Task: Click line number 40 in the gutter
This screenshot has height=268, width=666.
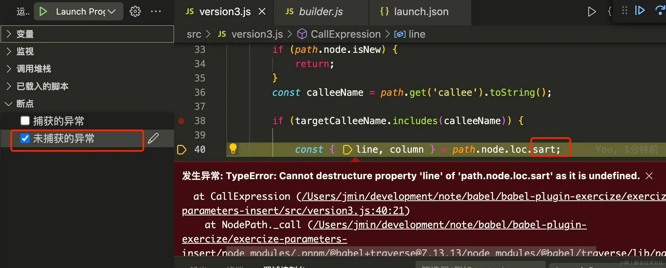Action: tap(200, 149)
